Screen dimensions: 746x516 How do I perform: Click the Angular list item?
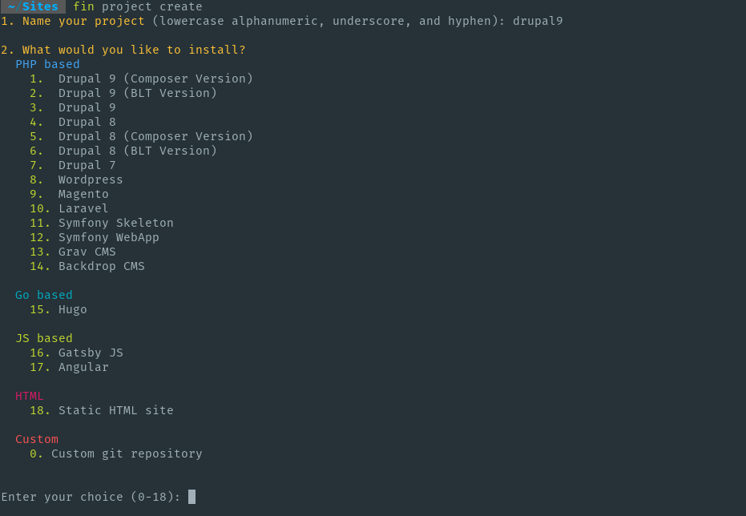point(69,367)
